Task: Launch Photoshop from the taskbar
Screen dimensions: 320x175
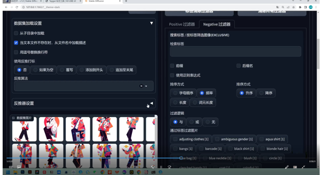Action: pos(22,172)
